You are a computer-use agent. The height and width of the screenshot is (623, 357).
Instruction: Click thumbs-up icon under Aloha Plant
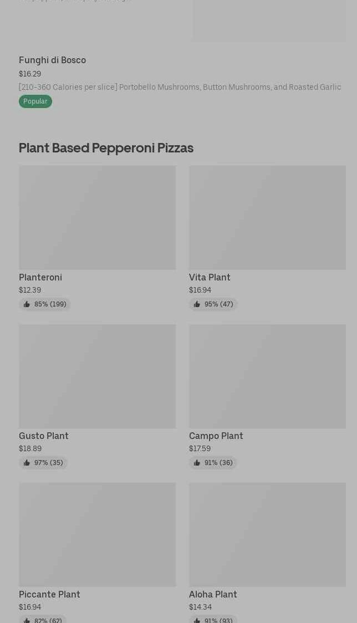coord(197,620)
